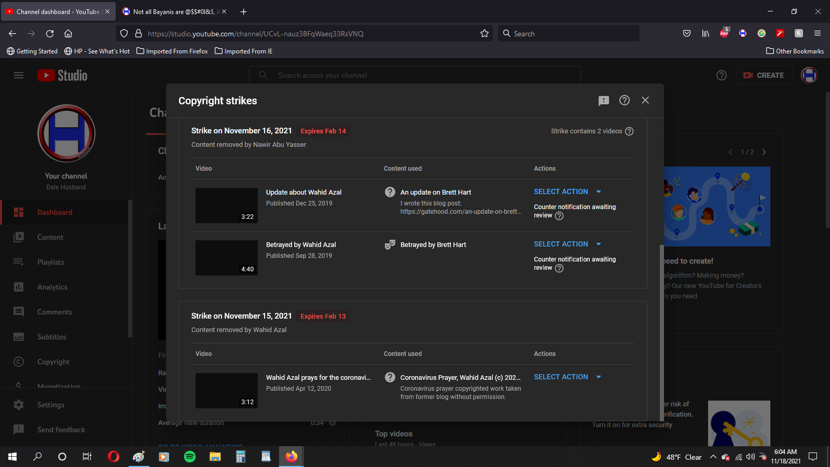Bookmark this page with the star icon
The image size is (830, 467).
(485, 34)
